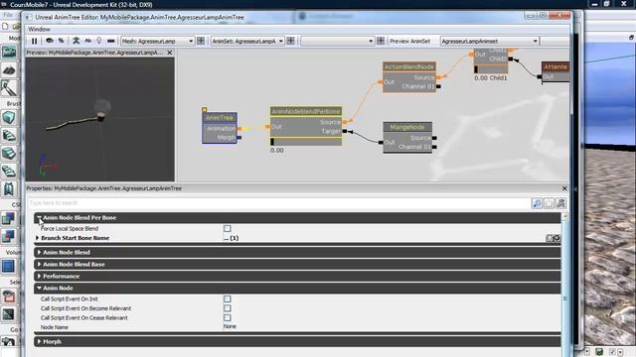Click the eye icon in AnimTree toolbar
Viewport: 636px width, 357px height.
(x=50, y=41)
